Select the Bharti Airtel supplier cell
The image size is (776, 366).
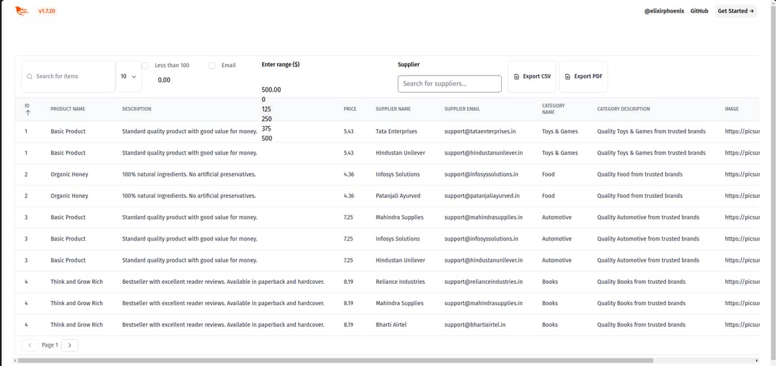click(x=391, y=325)
